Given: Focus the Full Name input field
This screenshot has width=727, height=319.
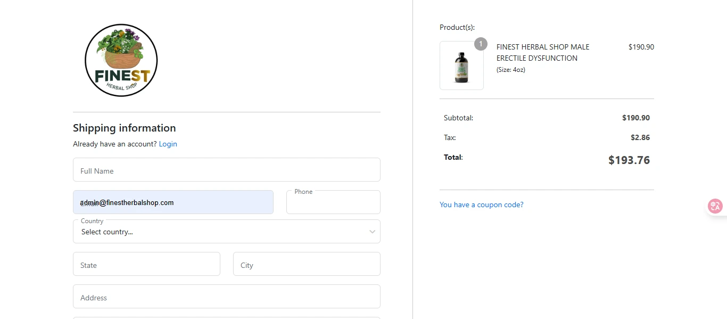Looking at the screenshot, I should 226,170.
